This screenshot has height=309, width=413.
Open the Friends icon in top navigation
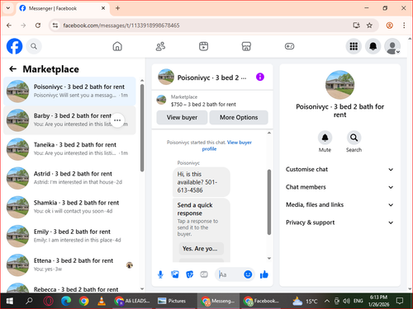160,46
